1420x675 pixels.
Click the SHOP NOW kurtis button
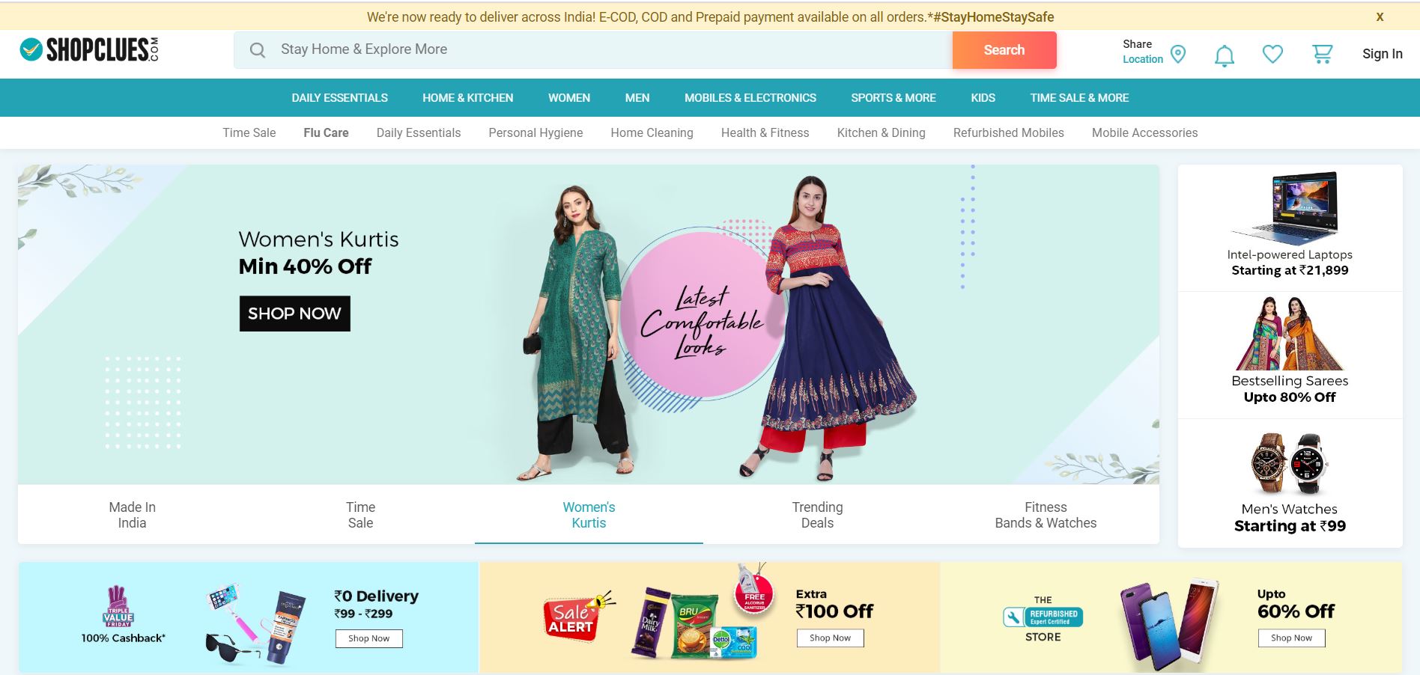tap(294, 314)
